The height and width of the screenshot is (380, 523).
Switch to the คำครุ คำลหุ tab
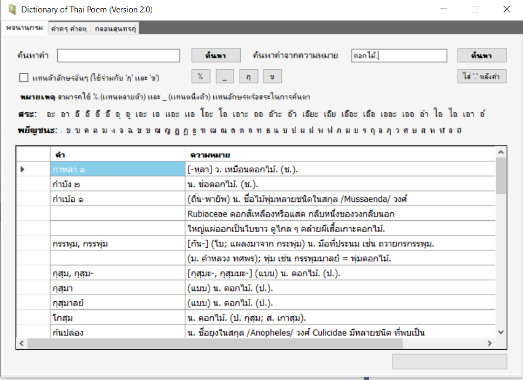click(x=69, y=29)
